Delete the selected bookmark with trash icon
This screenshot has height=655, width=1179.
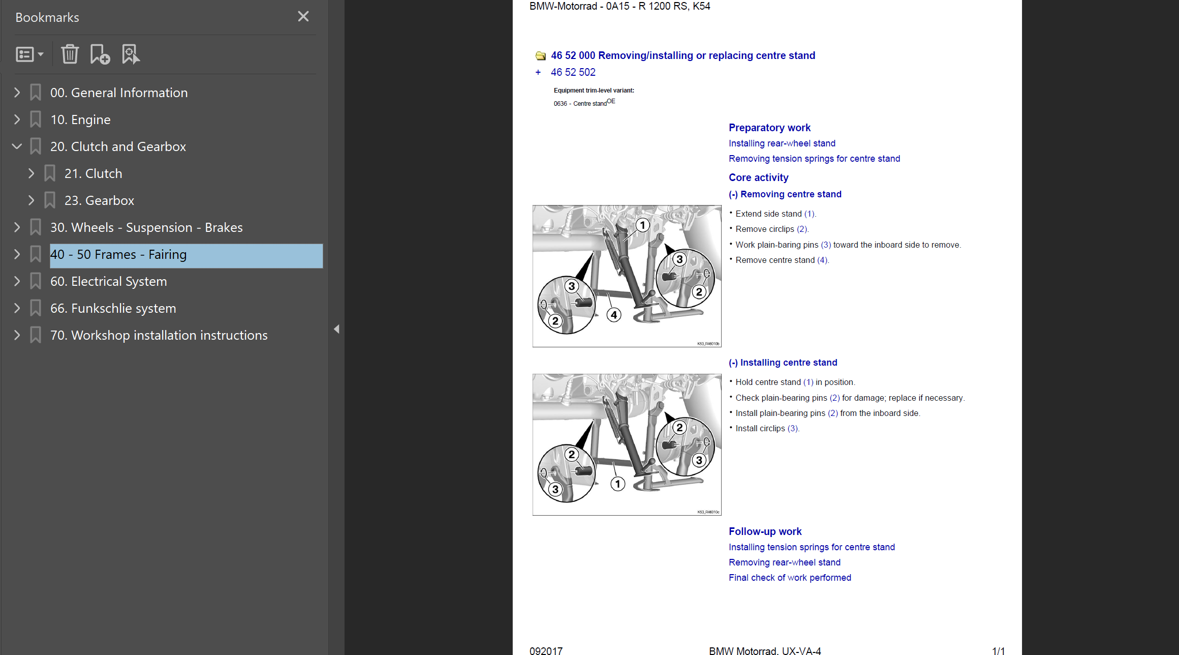tap(70, 54)
